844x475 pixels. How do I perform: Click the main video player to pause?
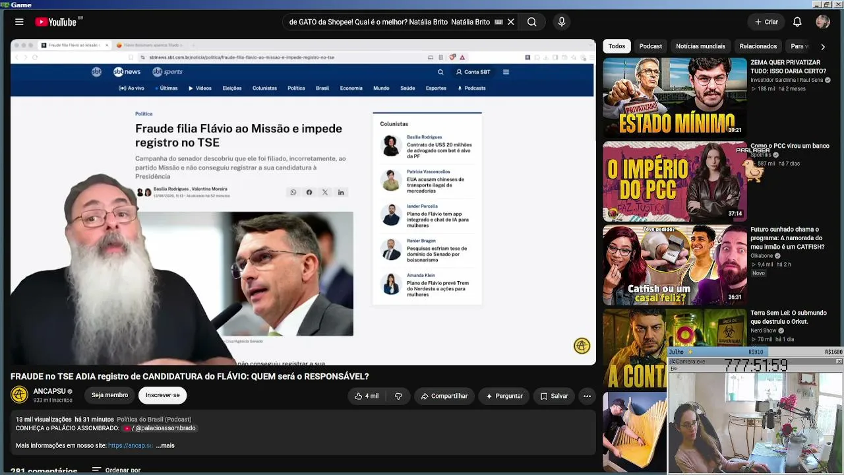(303, 202)
